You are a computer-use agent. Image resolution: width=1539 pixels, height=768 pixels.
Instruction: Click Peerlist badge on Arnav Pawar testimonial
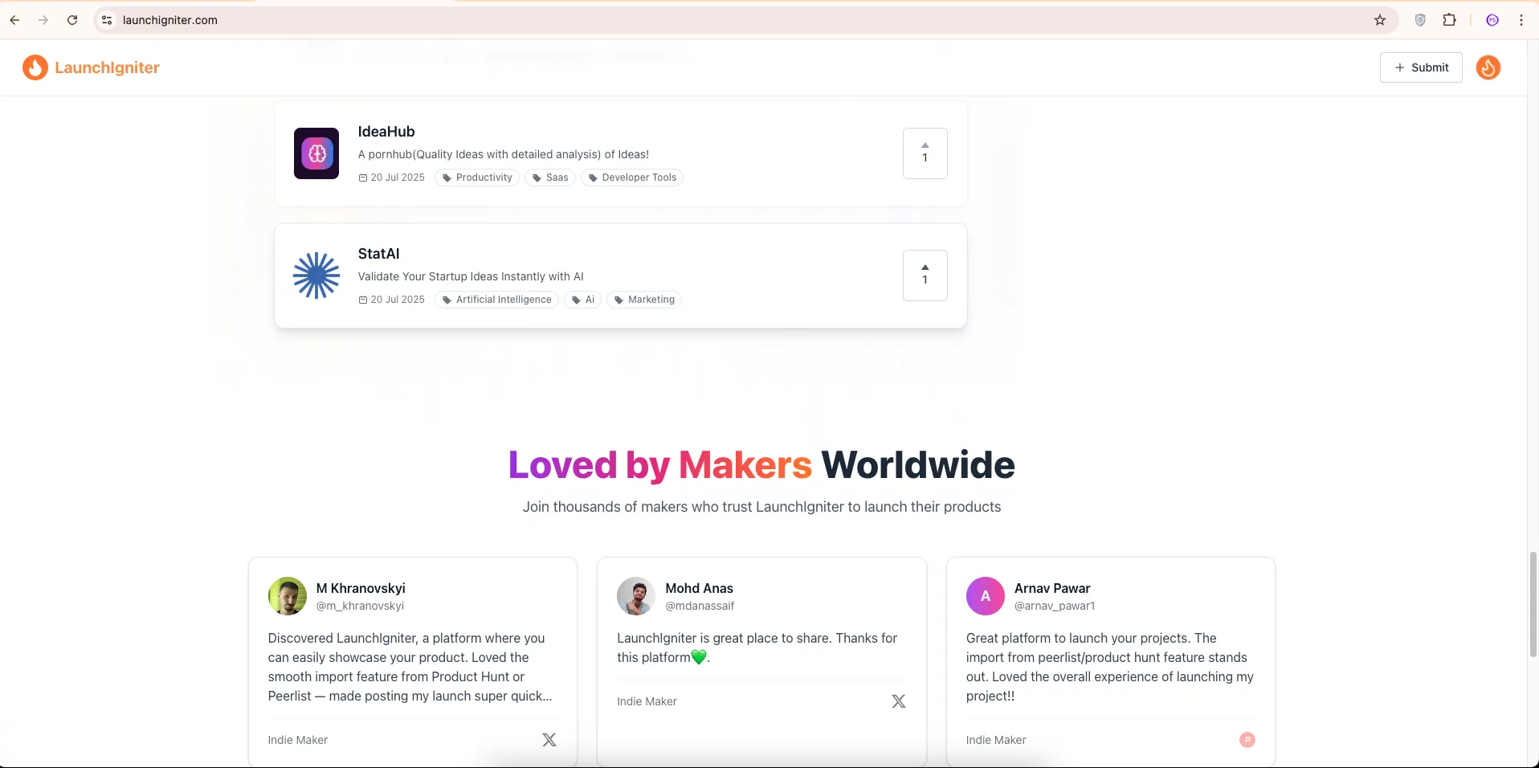[x=1247, y=740]
